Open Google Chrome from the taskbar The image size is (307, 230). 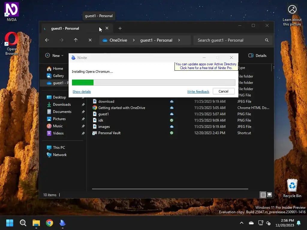49,223
